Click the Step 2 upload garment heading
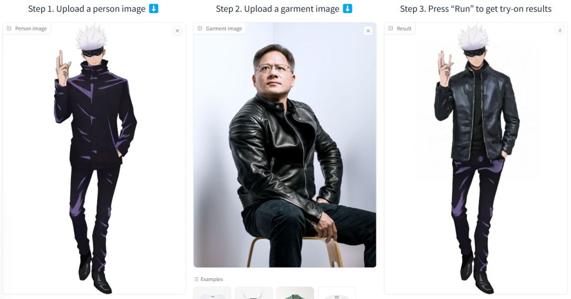The width and height of the screenshot is (571, 299). [279, 9]
